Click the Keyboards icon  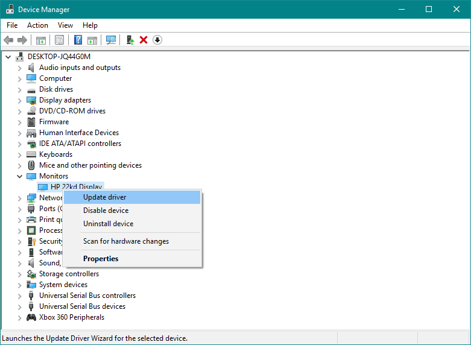pyautogui.click(x=31, y=154)
